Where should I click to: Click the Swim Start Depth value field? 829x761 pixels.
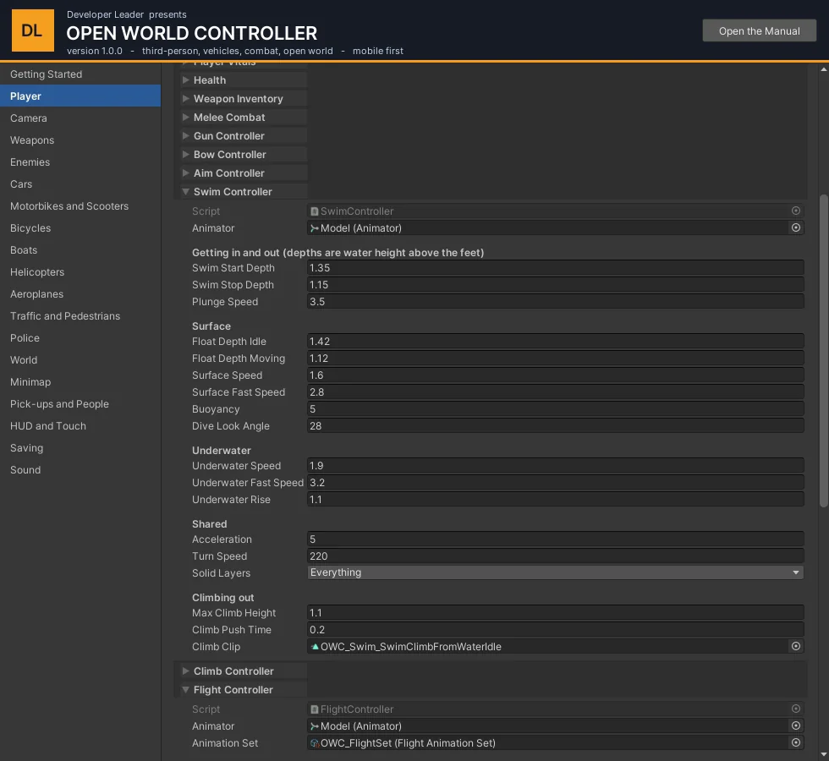pos(555,268)
